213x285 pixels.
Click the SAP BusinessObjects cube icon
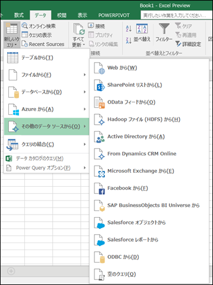point(99,206)
